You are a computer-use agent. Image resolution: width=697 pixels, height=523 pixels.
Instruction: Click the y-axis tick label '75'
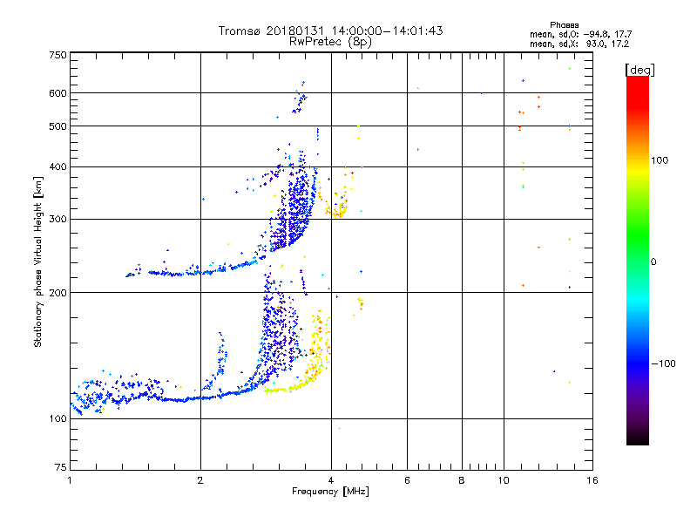coord(61,467)
